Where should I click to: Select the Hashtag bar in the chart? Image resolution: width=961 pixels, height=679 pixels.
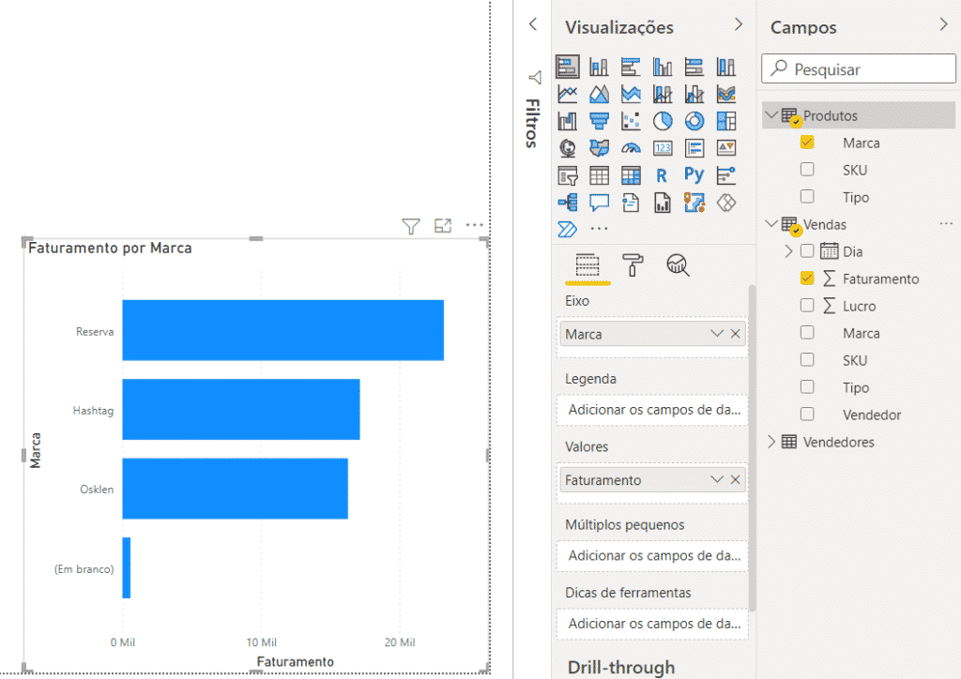241,410
